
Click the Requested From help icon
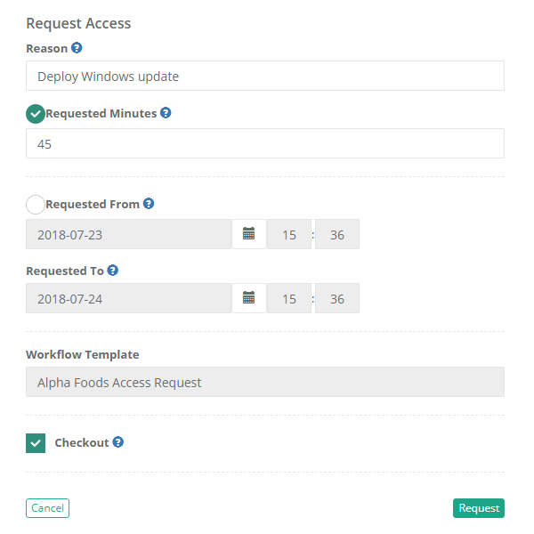(x=149, y=204)
